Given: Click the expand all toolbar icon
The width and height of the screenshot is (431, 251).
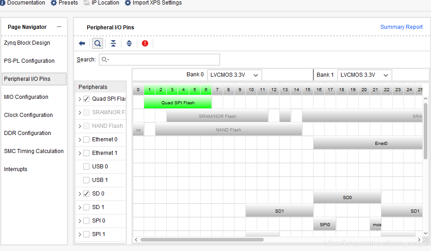Looking at the screenshot, I should (129, 43).
